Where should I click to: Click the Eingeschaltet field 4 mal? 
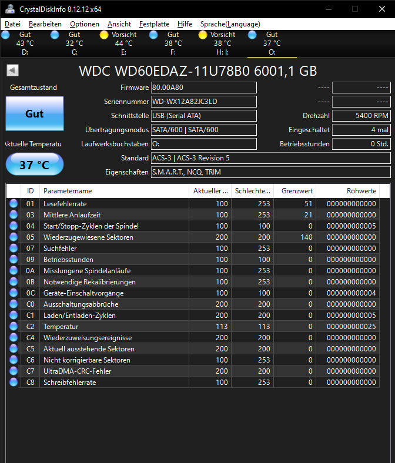(x=361, y=130)
